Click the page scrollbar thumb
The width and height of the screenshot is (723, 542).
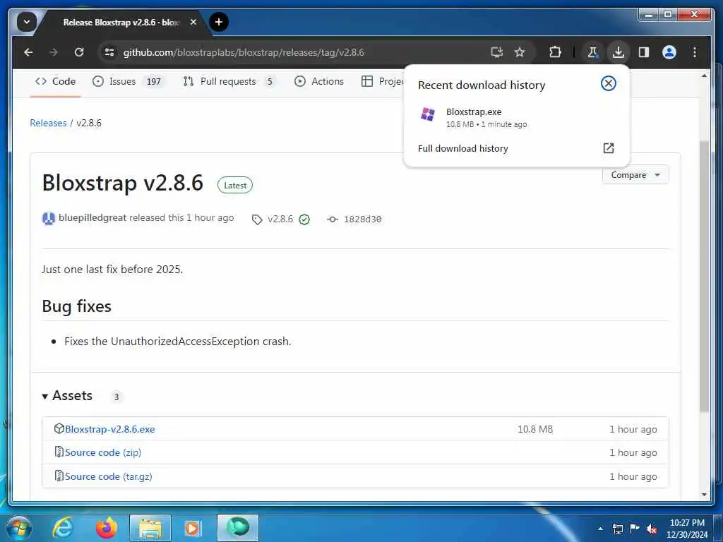(x=704, y=277)
